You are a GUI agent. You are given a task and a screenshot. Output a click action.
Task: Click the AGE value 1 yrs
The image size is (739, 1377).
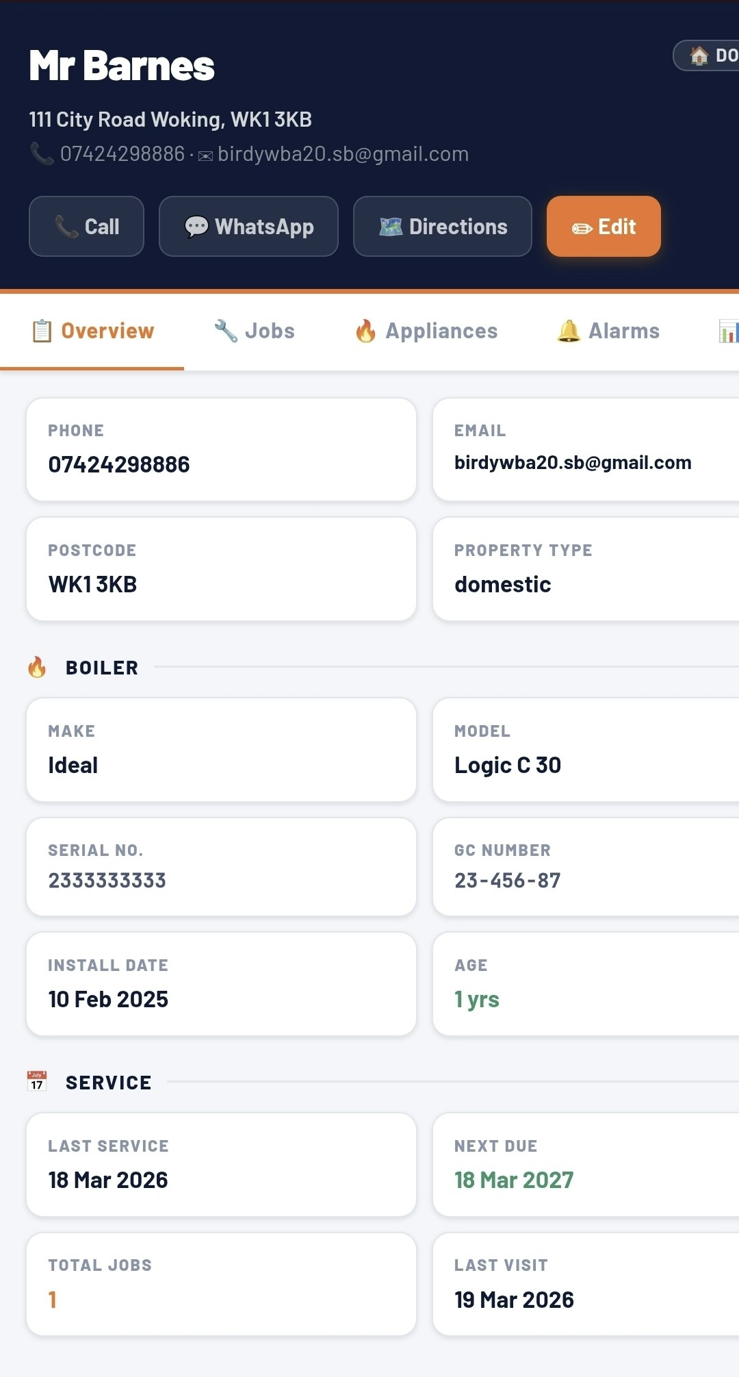click(477, 999)
